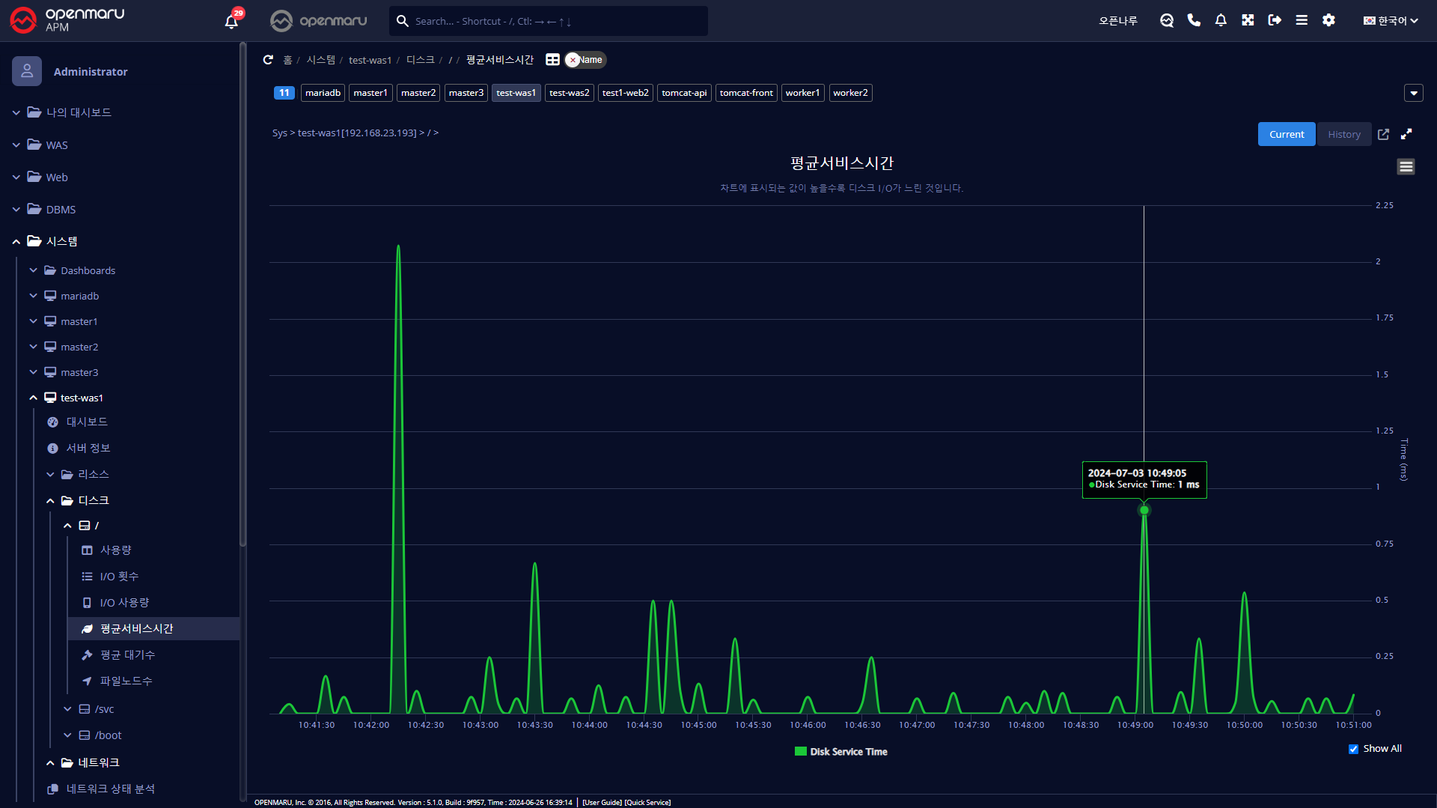1437x808 pixels.
Task: Click the Current view button
Action: pyautogui.click(x=1286, y=135)
